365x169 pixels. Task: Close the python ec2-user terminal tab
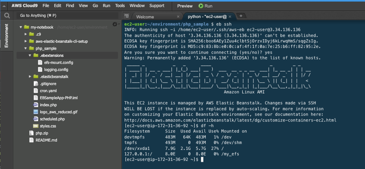[x=230, y=17]
